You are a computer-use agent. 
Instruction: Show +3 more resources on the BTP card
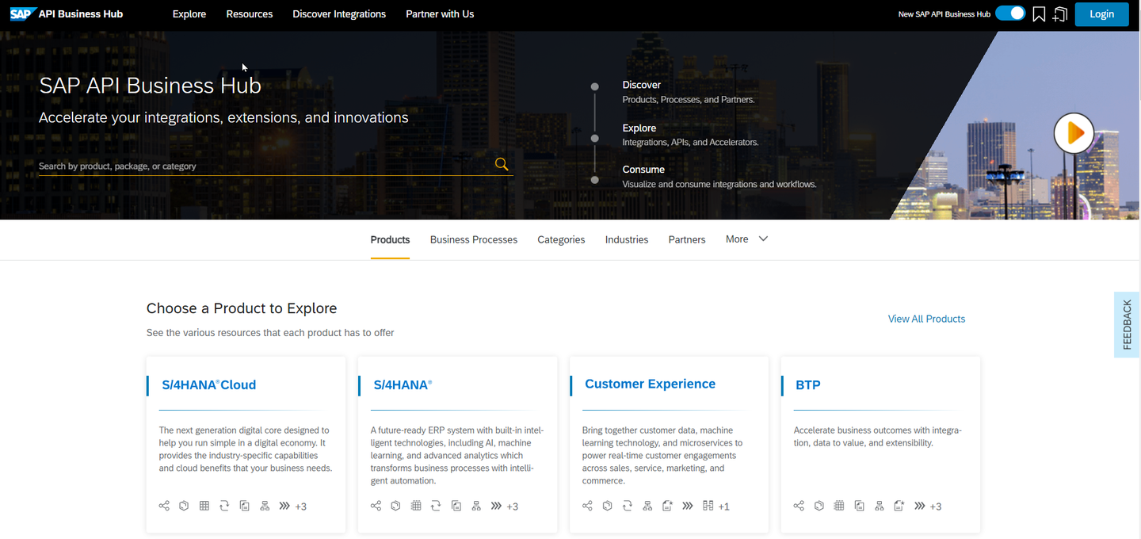tap(936, 507)
